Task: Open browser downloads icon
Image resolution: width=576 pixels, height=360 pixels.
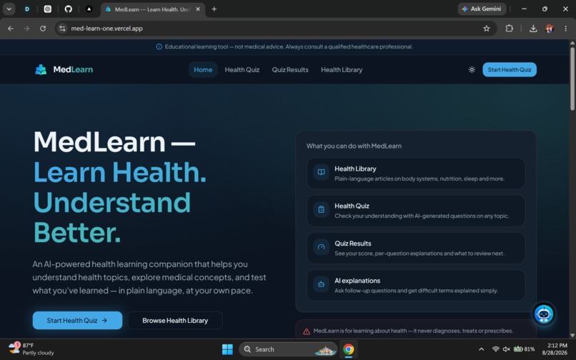Action: 533,29
